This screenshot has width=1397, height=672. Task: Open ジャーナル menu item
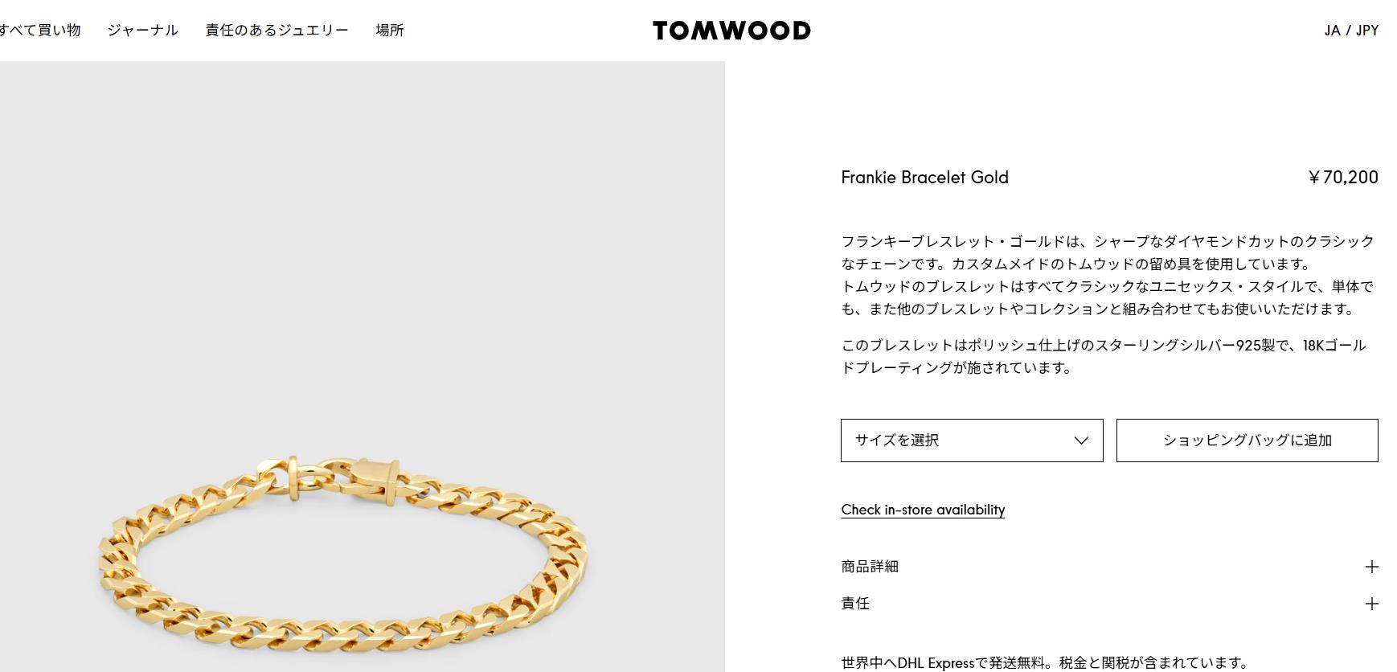[143, 31]
